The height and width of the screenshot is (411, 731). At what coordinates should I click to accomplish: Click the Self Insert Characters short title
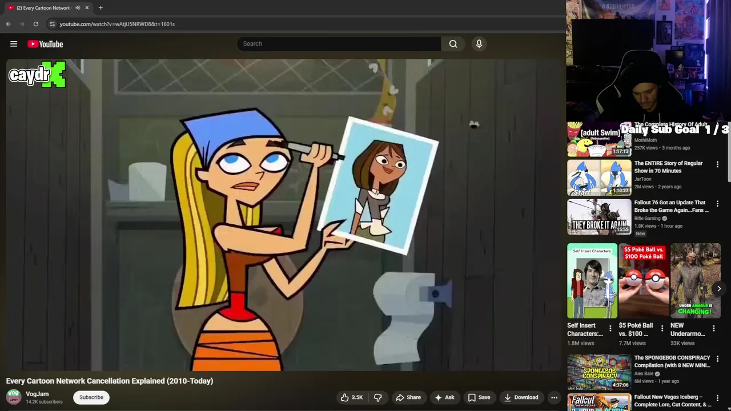coord(585,329)
